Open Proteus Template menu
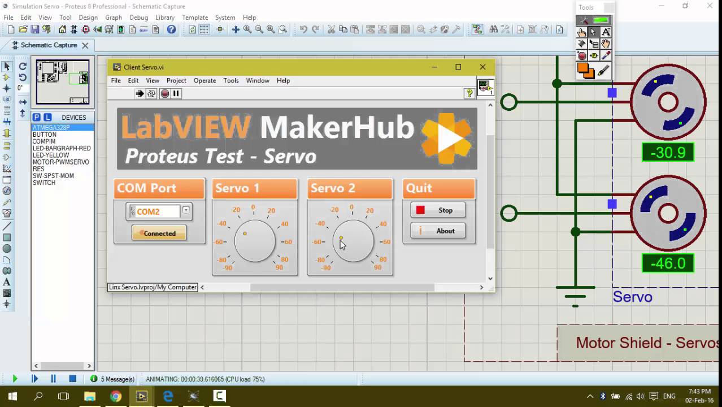This screenshot has height=407, width=722. pyautogui.click(x=195, y=18)
